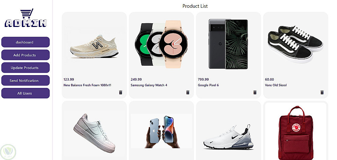Remove Google Pixel 6 using trash icon
The width and height of the screenshot is (337, 160).
(255, 93)
